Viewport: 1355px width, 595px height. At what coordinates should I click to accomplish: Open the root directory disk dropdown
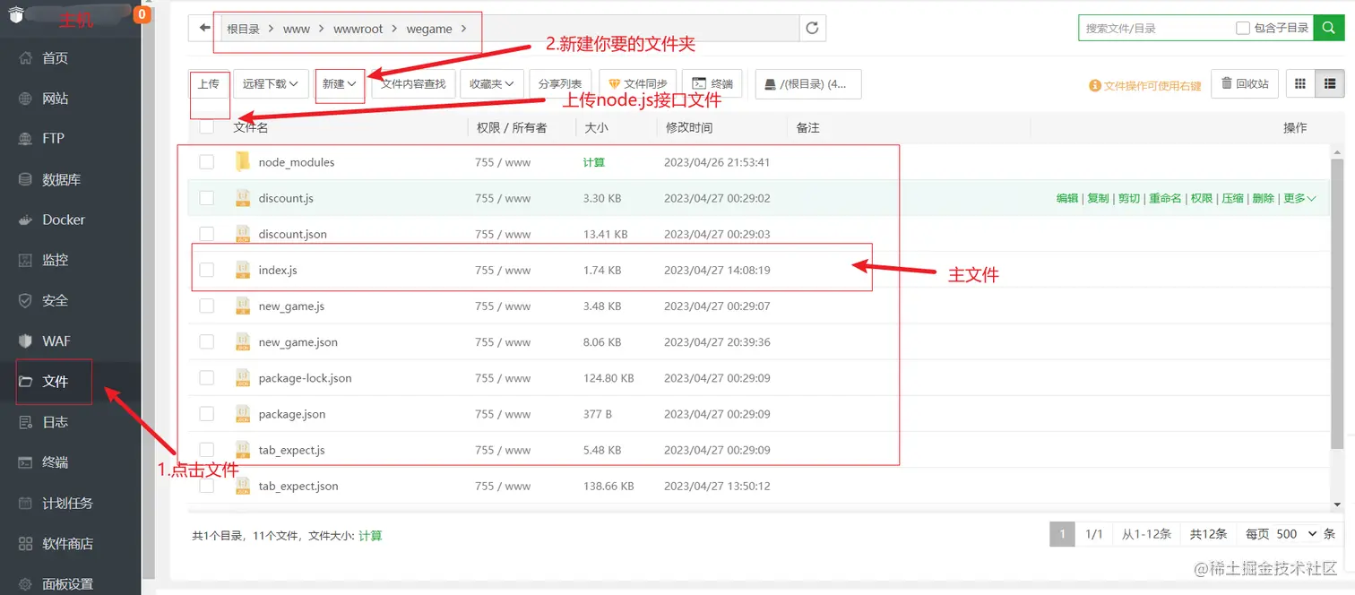[808, 84]
